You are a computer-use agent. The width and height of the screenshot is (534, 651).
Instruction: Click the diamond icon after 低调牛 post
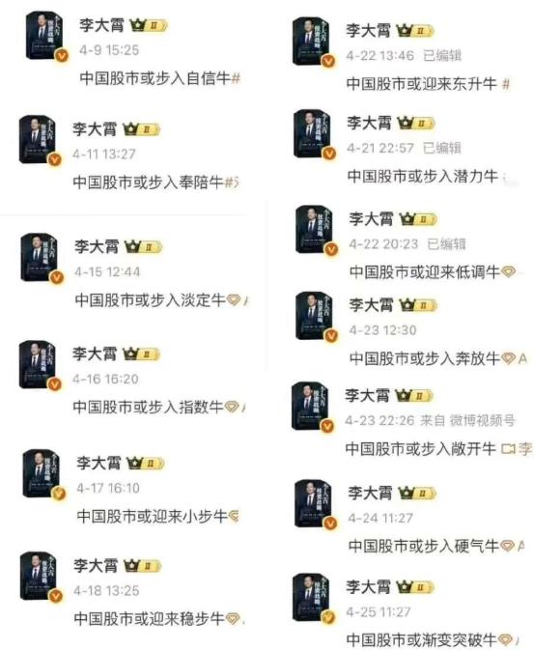pyautogui.click(x=508, y=272)
